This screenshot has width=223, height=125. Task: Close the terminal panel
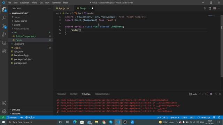click(220, 94)
